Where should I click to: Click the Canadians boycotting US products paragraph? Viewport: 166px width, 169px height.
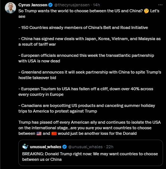pyautogui.click(x=87, y=108)
